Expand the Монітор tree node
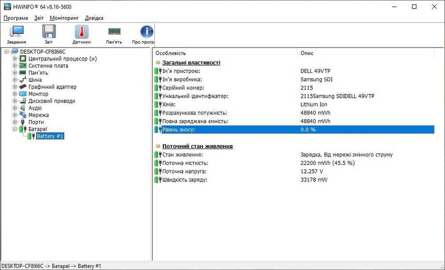 click(15, 94)
